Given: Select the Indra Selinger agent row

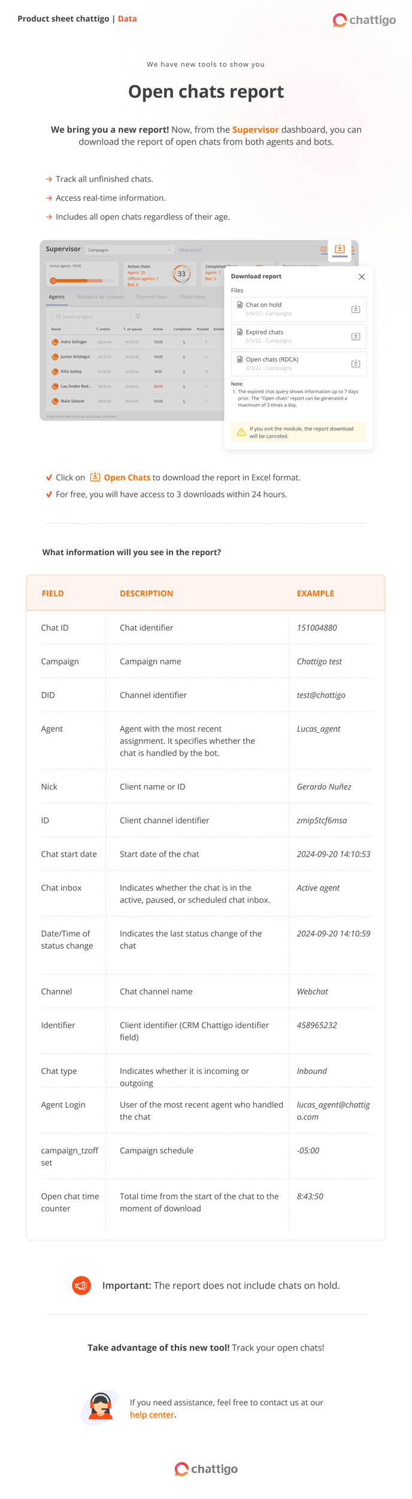Looking at the screenshot, I should [74, 342].
